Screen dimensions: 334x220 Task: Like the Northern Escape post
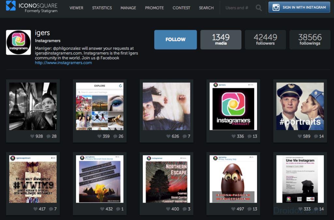(168, 209)
